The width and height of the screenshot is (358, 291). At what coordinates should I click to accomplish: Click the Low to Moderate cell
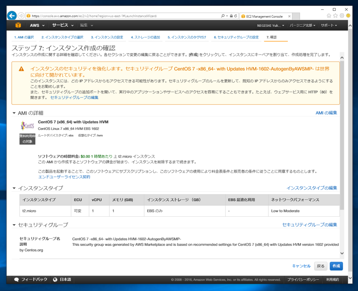tap(304, 211)
